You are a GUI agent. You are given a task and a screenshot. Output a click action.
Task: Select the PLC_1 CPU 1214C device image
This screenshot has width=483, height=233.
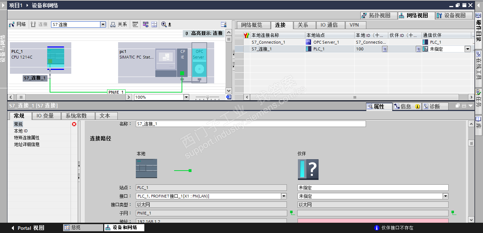pos(56,58)
